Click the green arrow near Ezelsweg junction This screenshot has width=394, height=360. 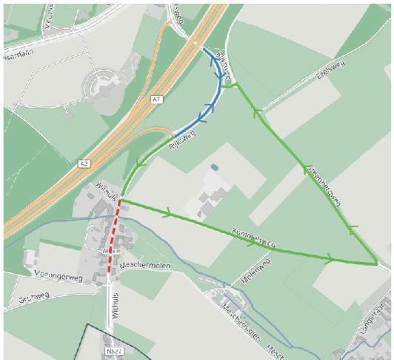[257, 112]
